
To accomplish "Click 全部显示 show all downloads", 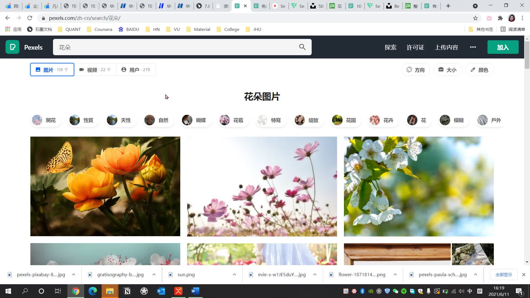I will click(x=504, y=275).
